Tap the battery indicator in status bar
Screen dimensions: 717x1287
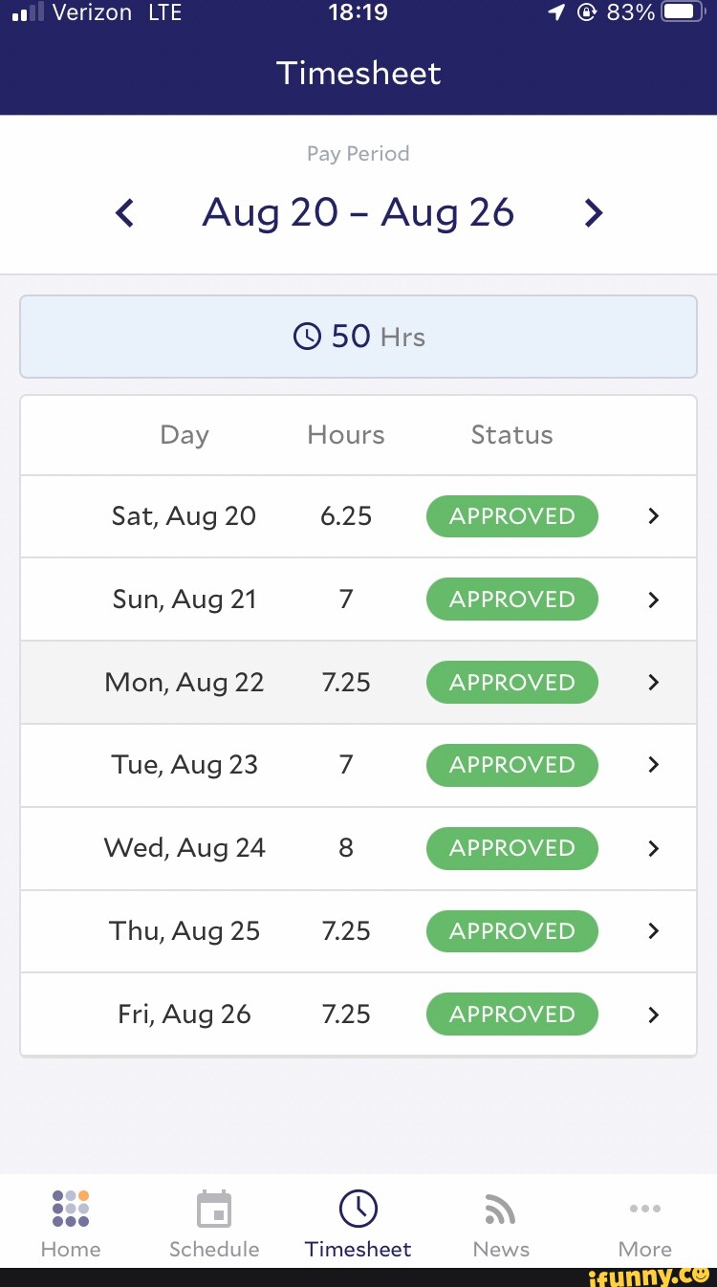(683, 12)
